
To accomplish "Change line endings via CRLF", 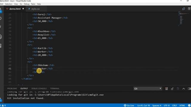I will click(x=174, y=106).
